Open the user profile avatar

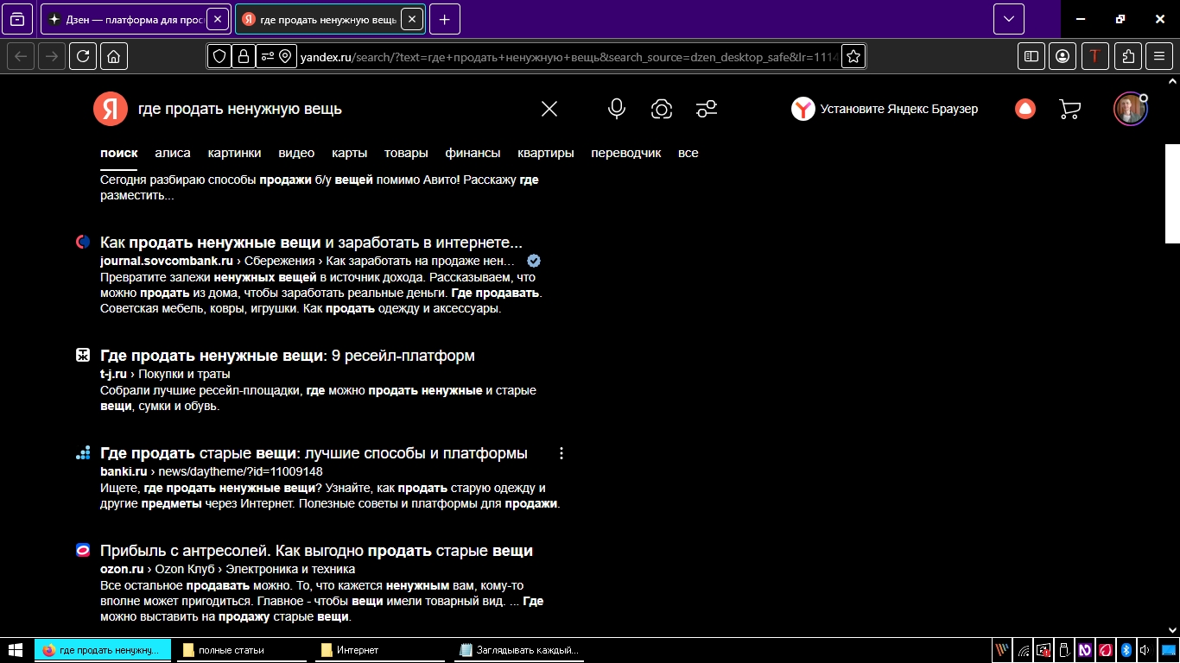coord(1129,109)
